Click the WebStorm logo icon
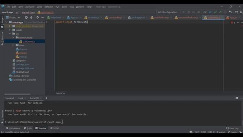243x137 pixels. click(3, 6)
